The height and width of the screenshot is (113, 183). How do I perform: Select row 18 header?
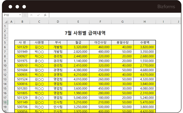click(x=5, y=102)
